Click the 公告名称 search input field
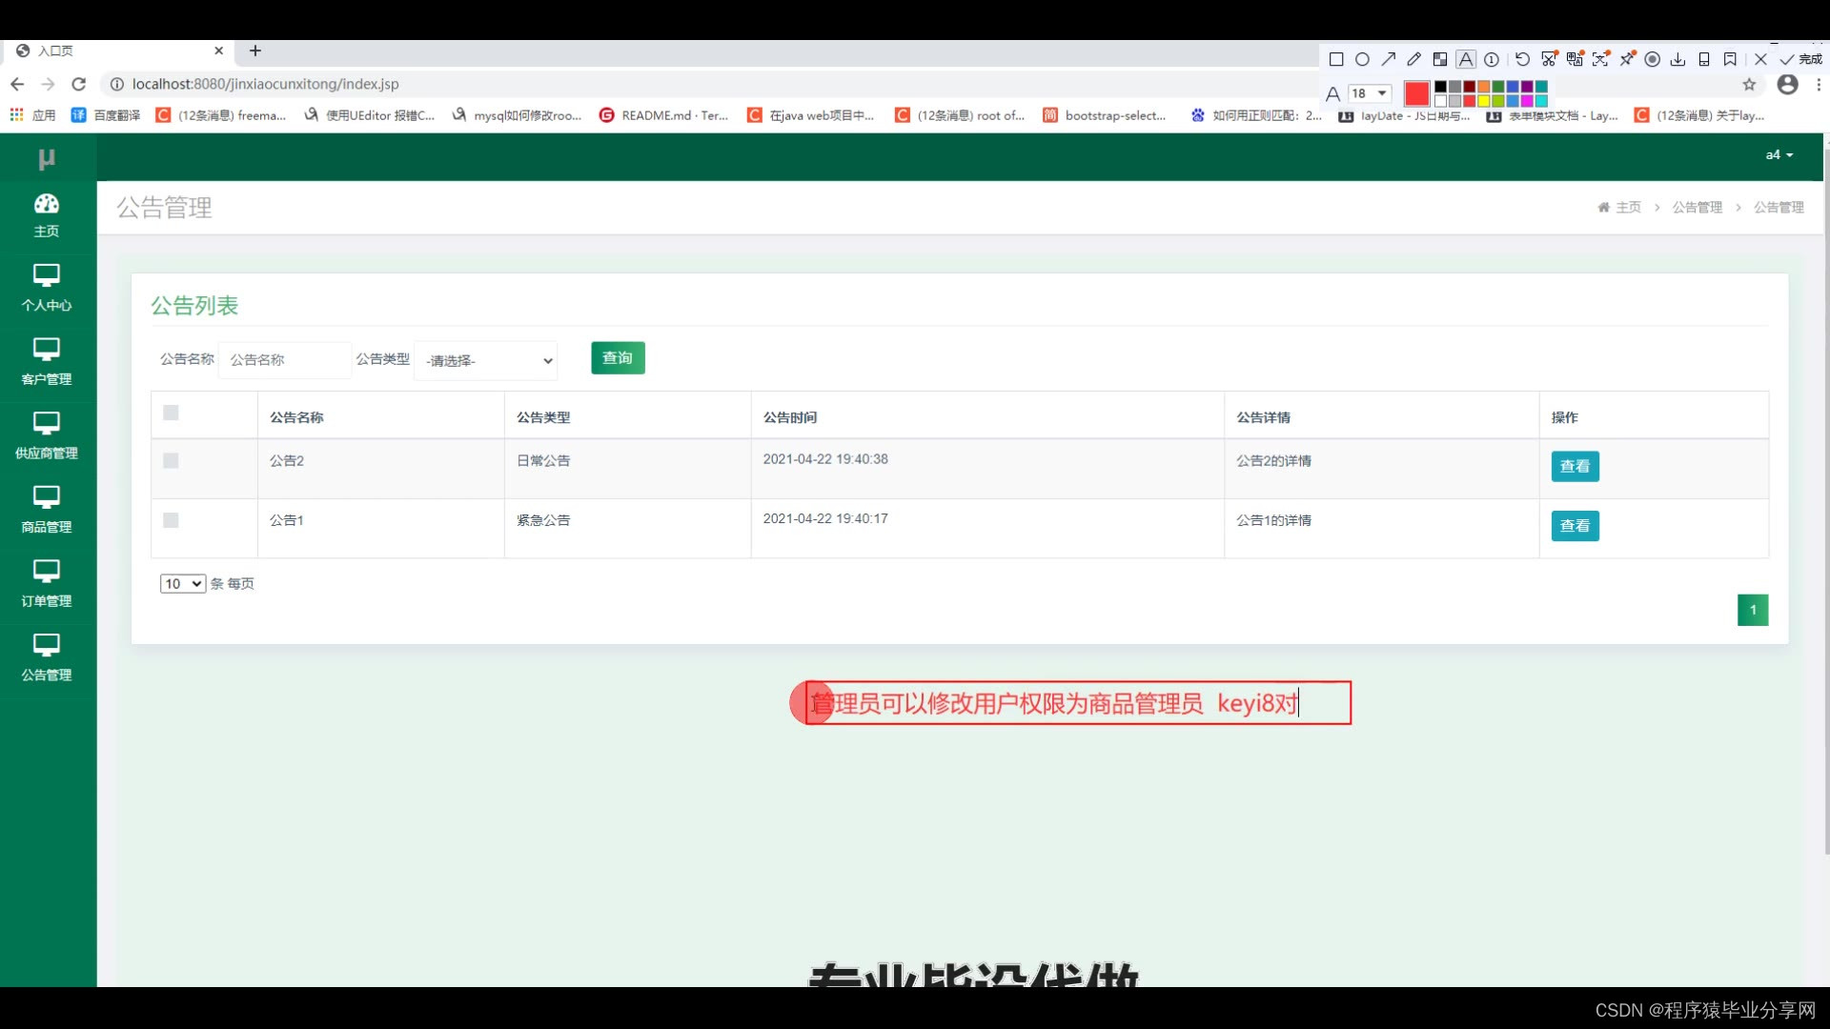Image resolution: width=1830 pixels, height=1029 pixels. pos(285,360)
